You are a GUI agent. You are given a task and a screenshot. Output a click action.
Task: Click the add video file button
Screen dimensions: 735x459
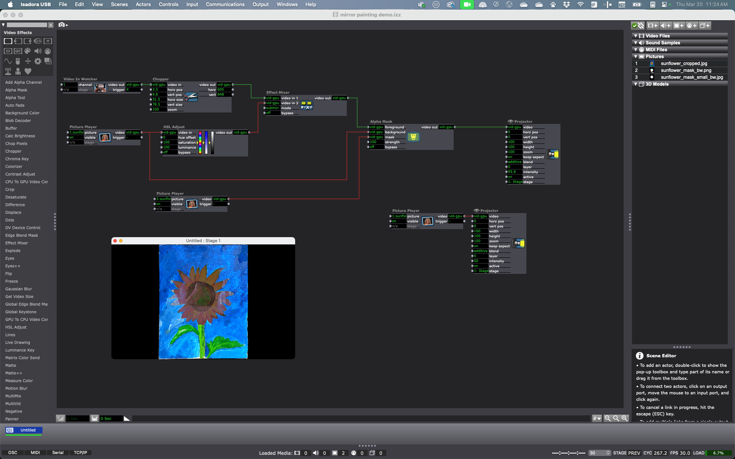(653, 26)
